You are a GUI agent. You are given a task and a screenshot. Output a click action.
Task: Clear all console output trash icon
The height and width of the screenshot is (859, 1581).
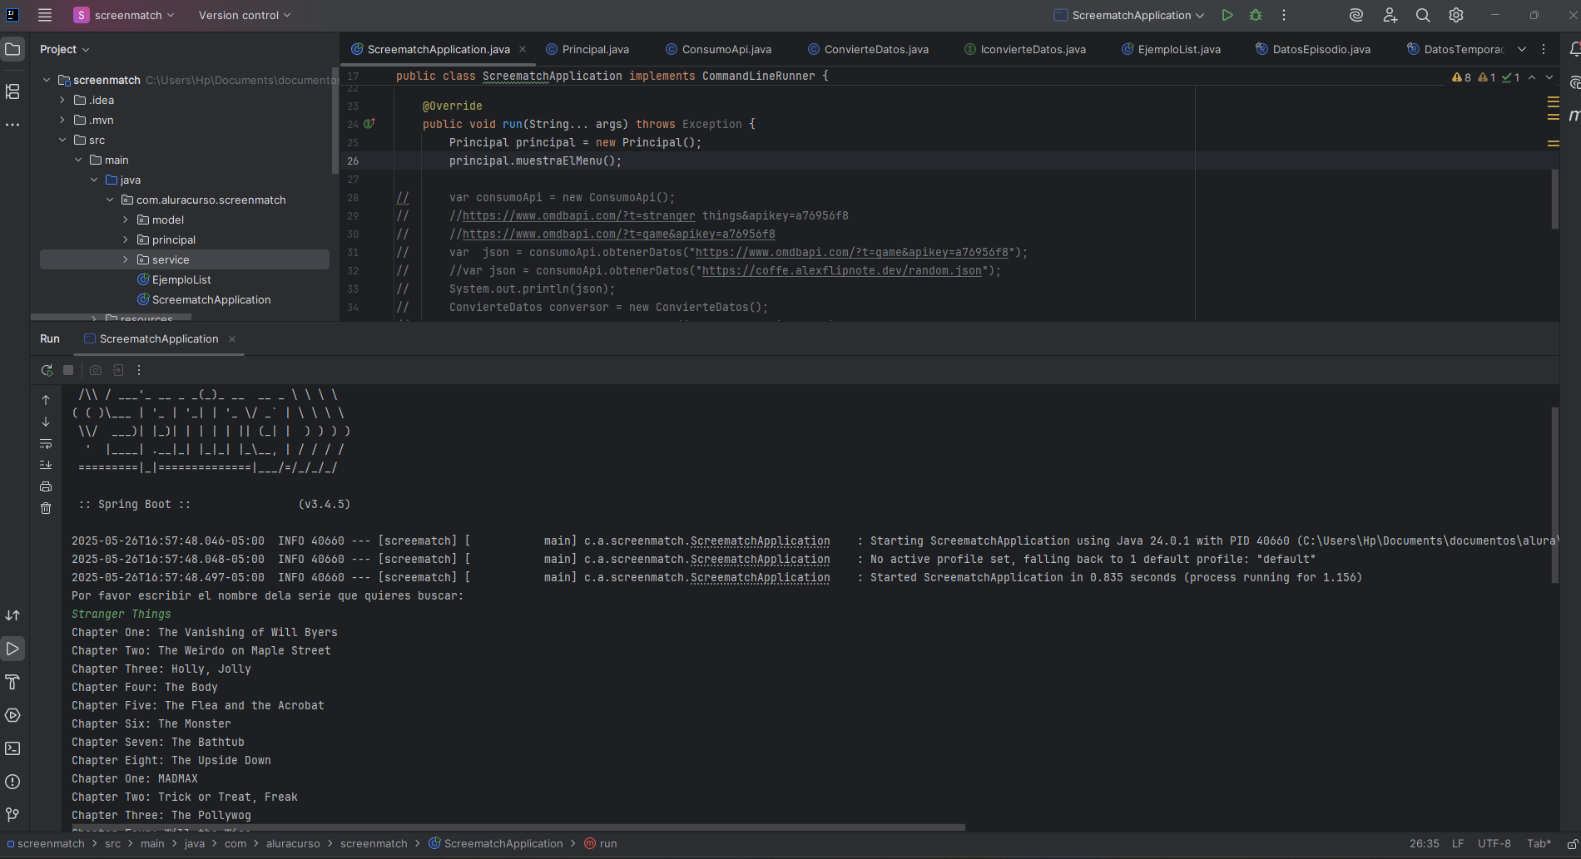click(46, 508)
